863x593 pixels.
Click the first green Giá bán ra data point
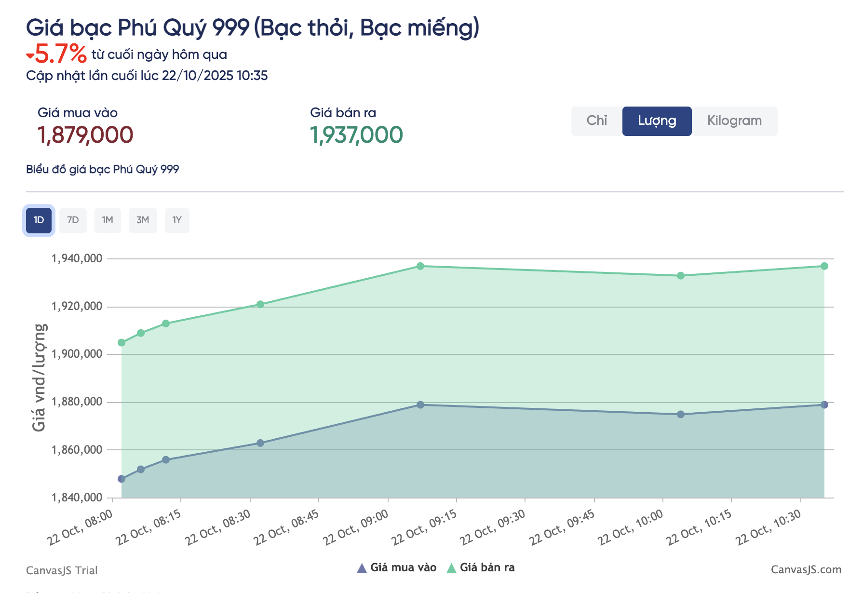pos(121,343)
